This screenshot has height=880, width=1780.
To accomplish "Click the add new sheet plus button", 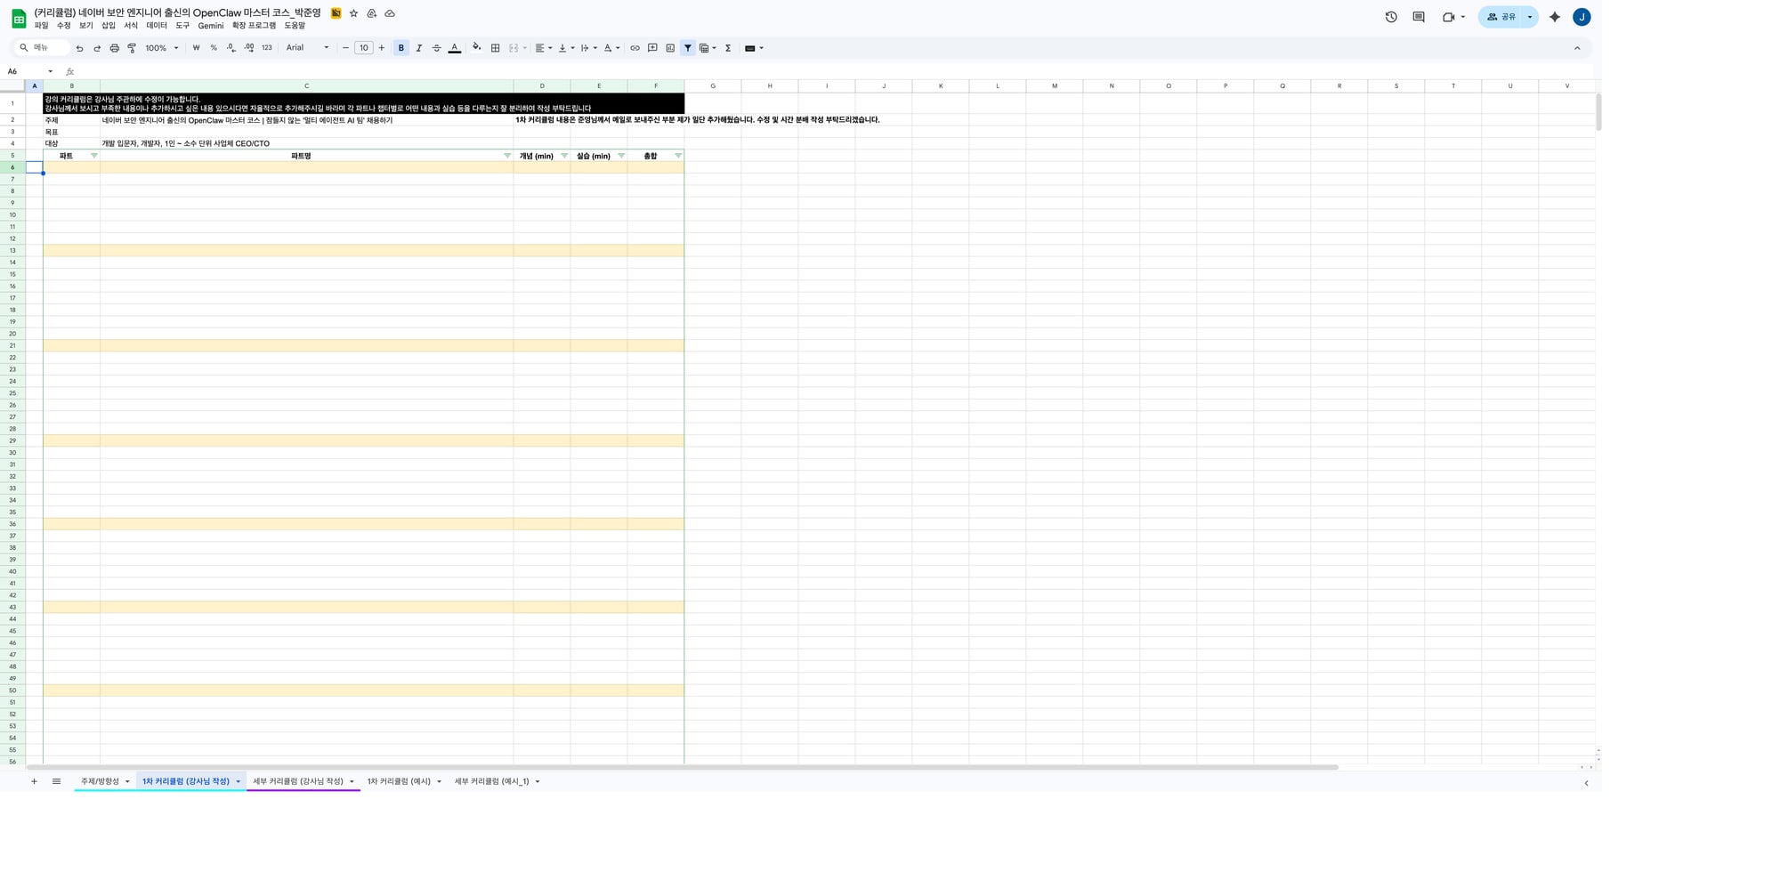I will point(34,781).
